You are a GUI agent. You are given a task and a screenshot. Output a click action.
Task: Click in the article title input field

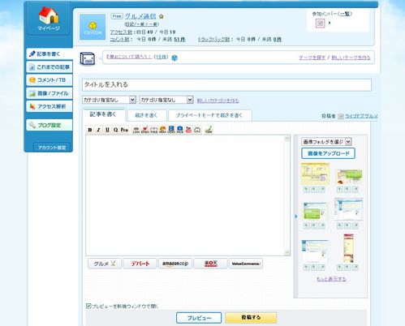coord(226,85)
